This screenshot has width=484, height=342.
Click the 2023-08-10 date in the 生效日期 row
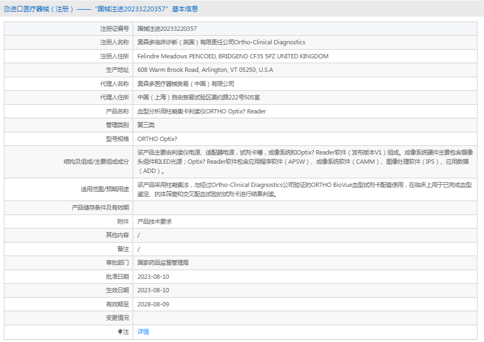(153, 290)
